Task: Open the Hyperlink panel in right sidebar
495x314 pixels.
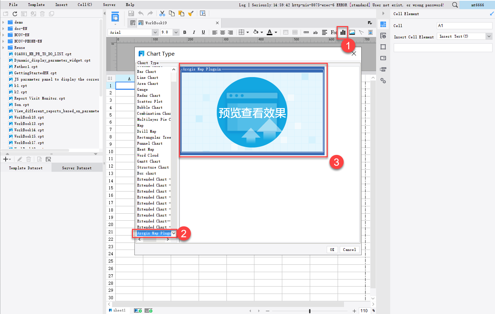Action: 384,80
